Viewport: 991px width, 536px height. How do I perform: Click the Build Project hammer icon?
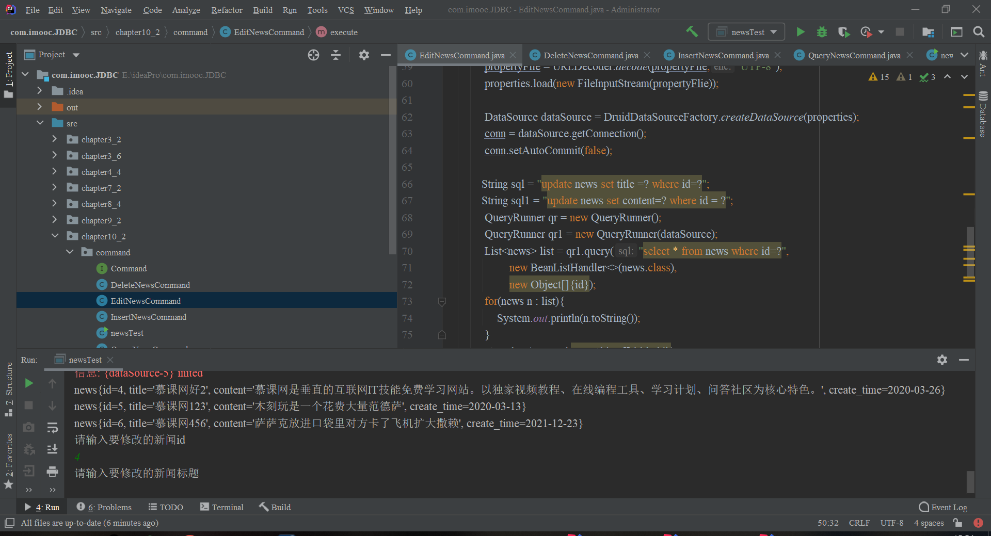click(x=692, y=31)
